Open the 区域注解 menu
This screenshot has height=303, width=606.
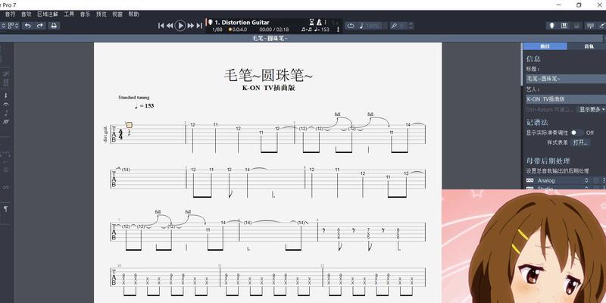pyautogui.click(x=48, y=14)
